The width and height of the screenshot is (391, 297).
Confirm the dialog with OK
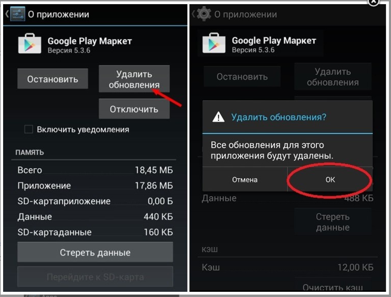tap(330, 179)
